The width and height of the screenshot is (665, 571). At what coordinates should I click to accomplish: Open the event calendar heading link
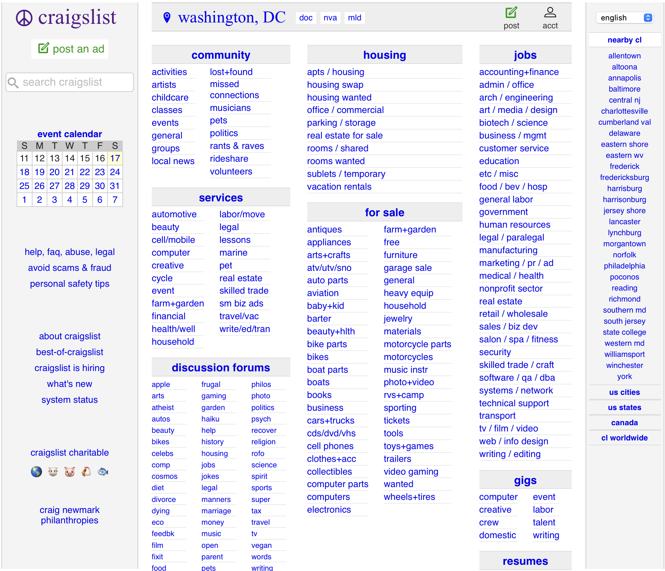(x=69, y=134)
